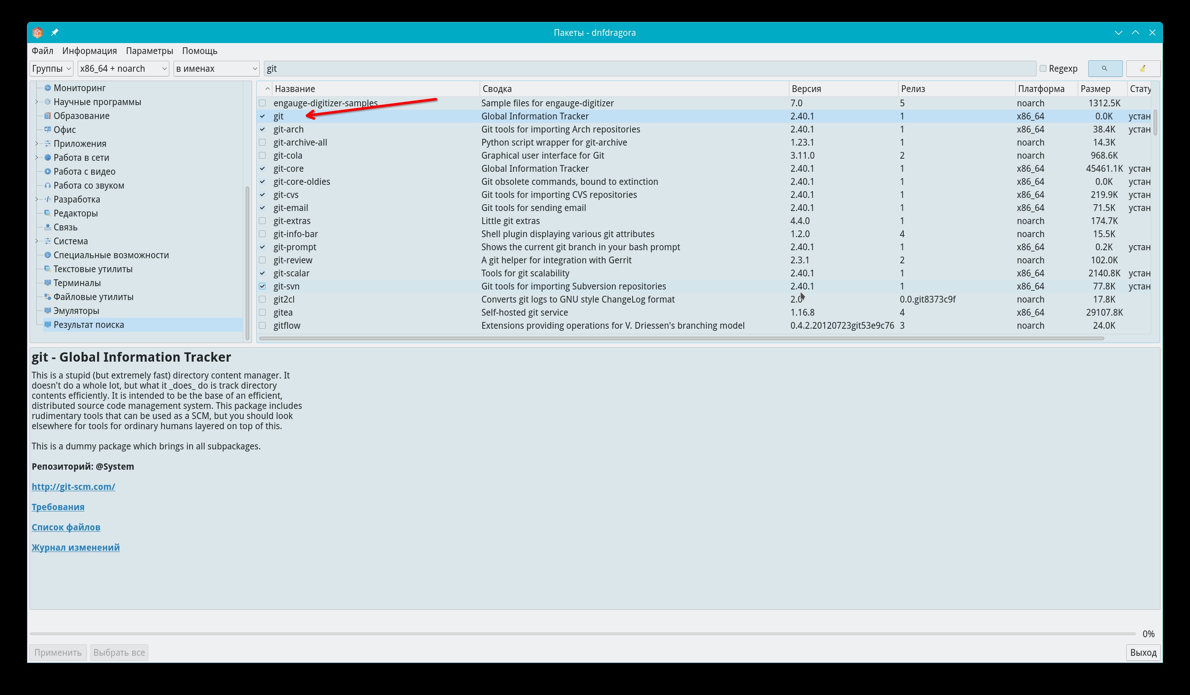Open the x86_64 + noarch architecture dropdown
Viewport: 1190px width, 695px height.
pos(123,68)
